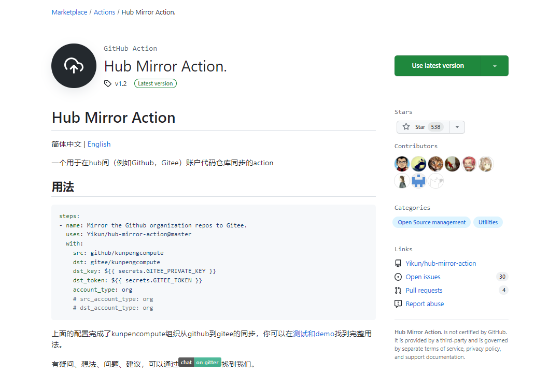Open Yikun/hub-mirror-action repository link
The image size is (535, 374).
[x=441, y=263]
